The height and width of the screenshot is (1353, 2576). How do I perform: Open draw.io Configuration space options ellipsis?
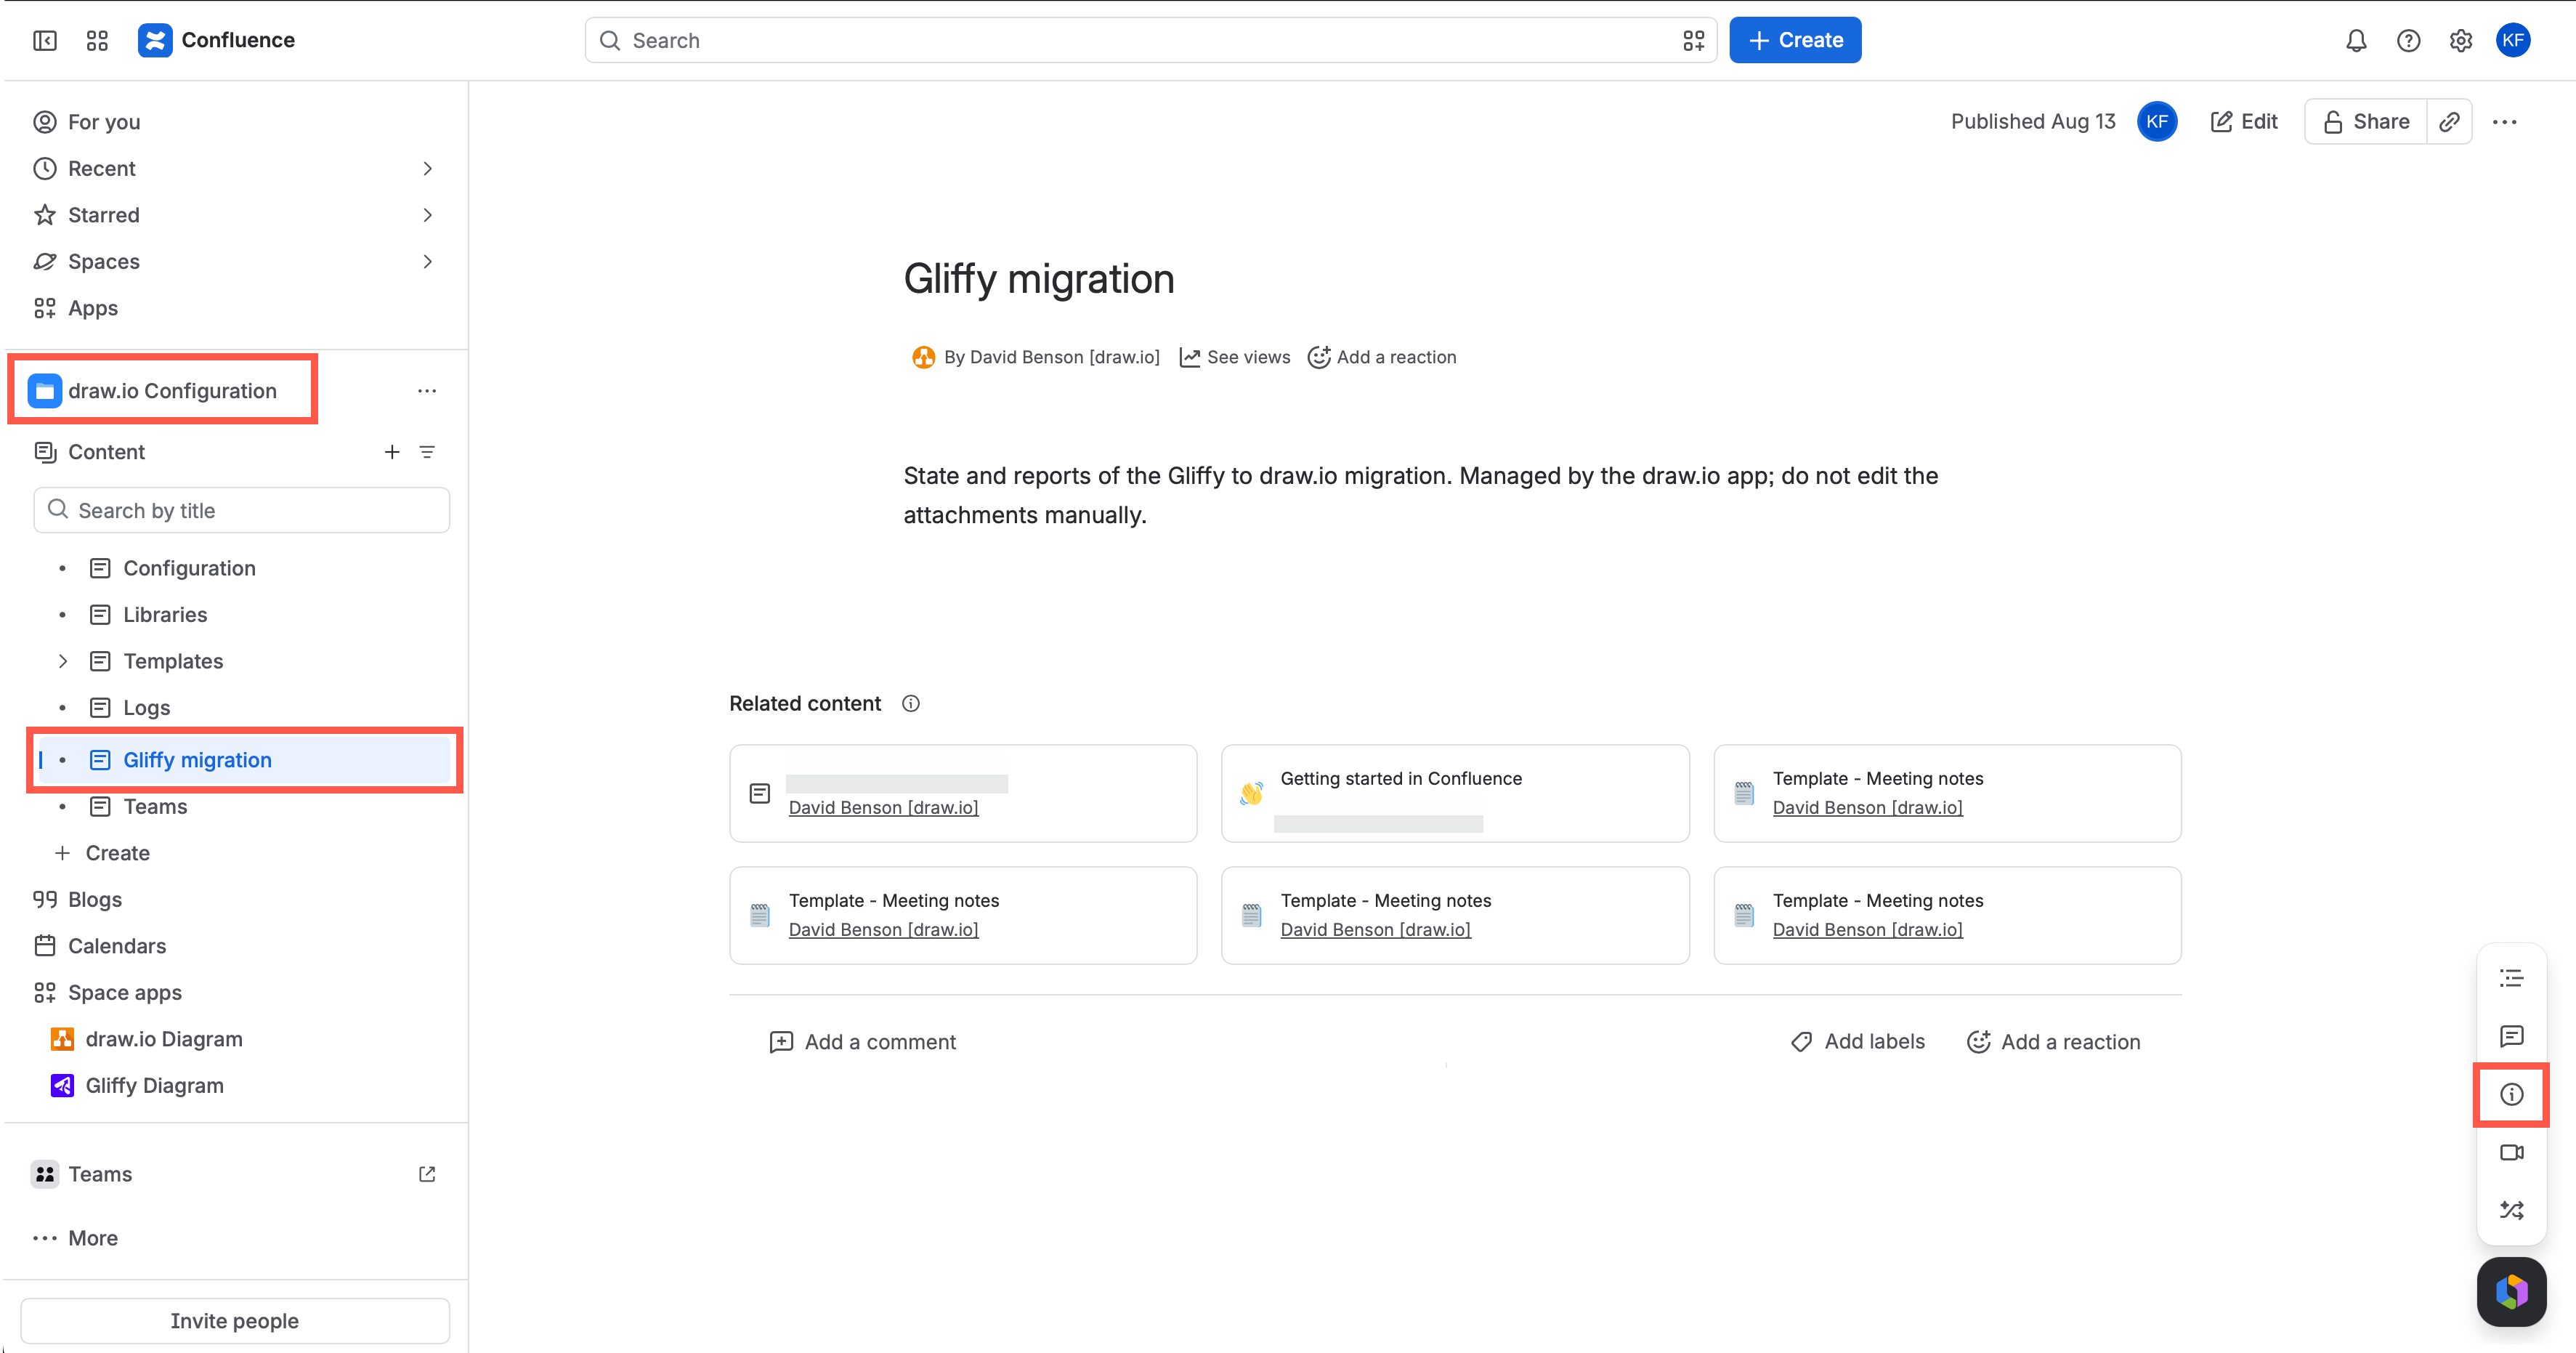point(427,391)
